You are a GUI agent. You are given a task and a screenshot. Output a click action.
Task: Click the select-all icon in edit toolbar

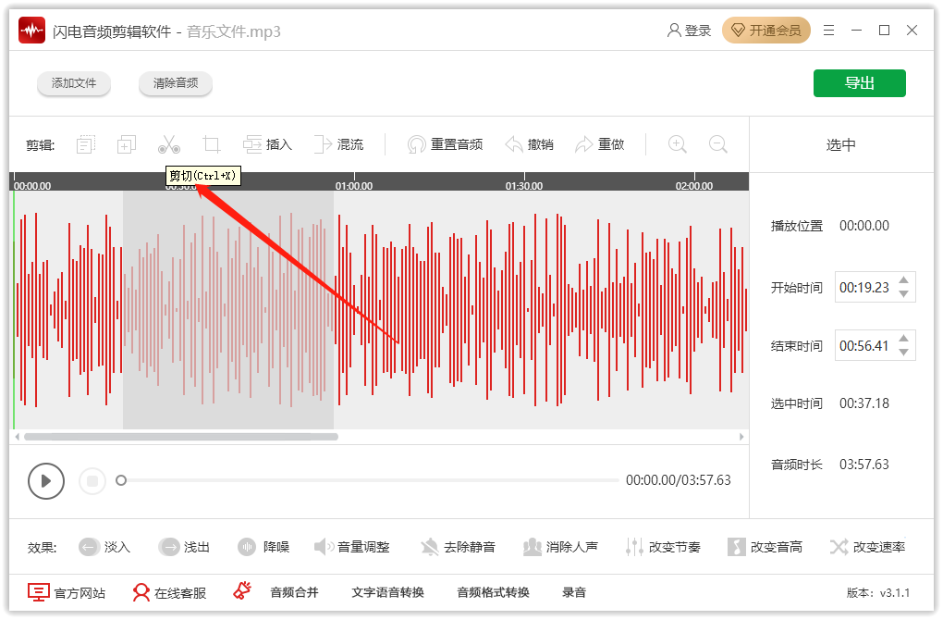coord(86,144)
